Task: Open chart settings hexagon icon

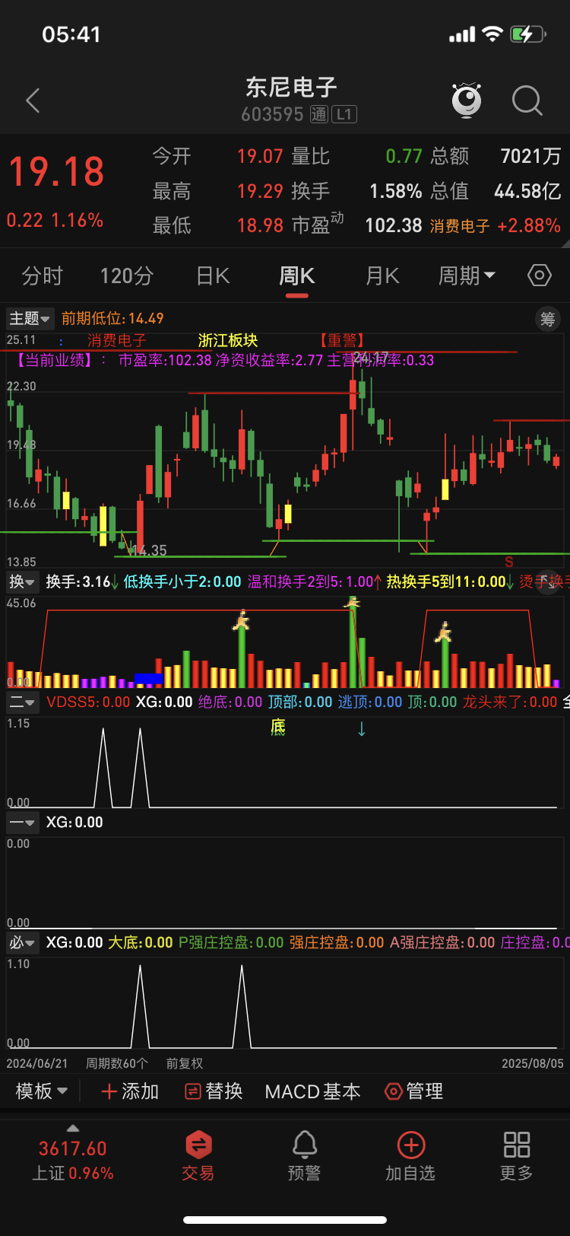Action: (539, 275)
